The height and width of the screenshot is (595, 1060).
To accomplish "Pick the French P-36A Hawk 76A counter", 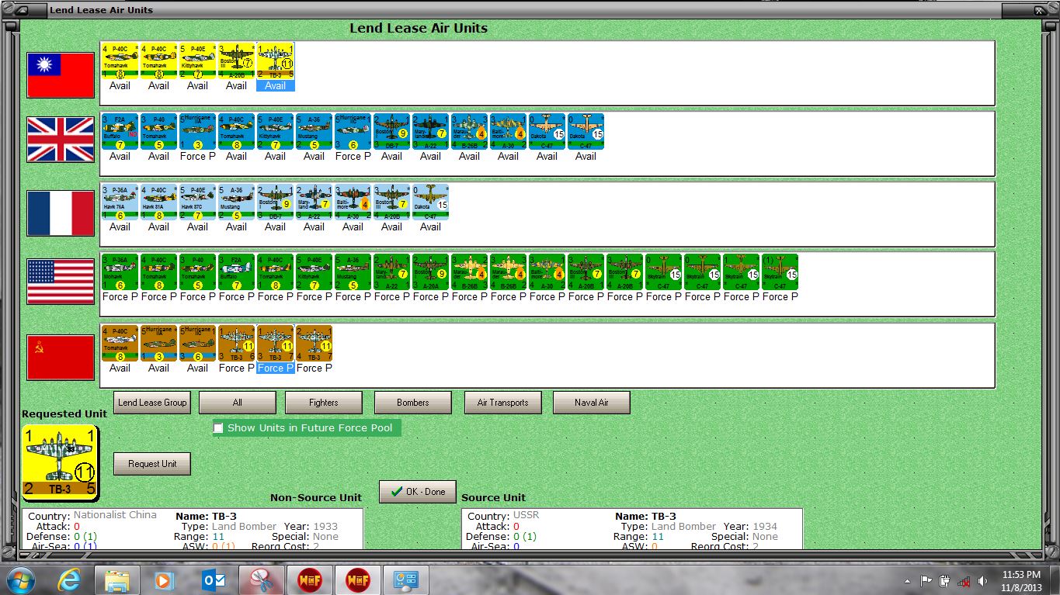I will [120, 202].
